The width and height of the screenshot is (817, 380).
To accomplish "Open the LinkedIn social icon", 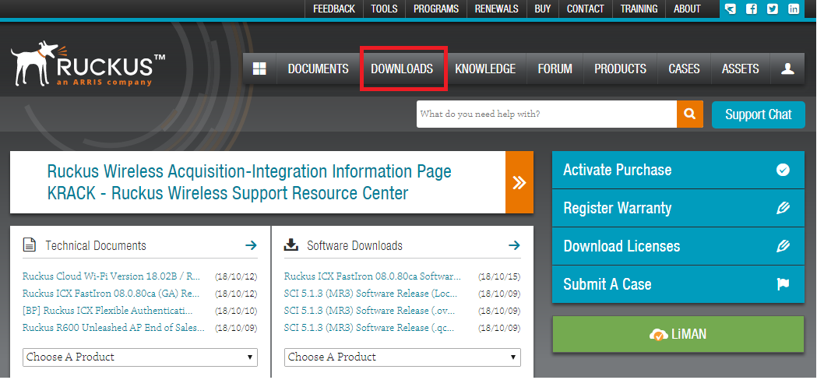I will coord(794,9).
